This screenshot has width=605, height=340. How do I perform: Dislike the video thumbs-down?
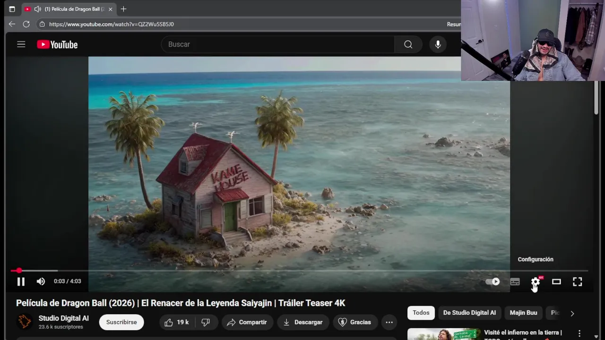pyautogui.click(x=206, y=323)
